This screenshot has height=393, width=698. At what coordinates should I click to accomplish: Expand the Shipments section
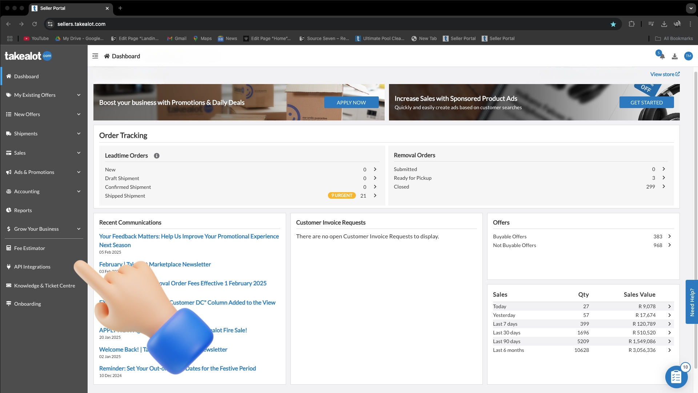coord(25,133)
